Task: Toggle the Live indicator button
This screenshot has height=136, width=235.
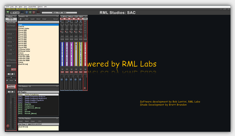Action: point(8,13)
